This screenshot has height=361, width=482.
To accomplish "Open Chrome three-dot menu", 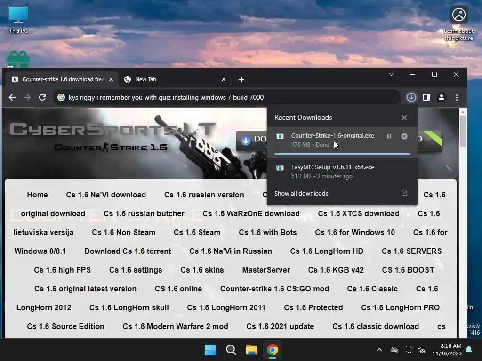I will point(457,97).
